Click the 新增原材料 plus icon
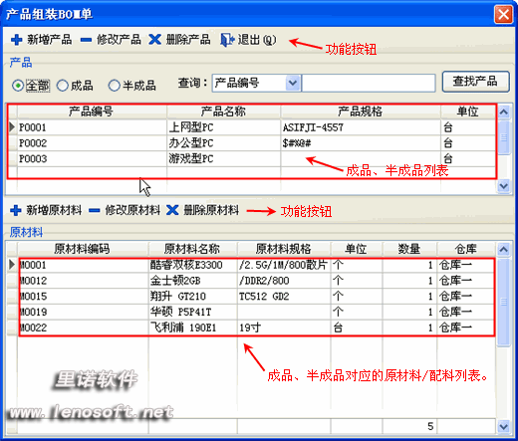This screenshot has width=518, height=441. (x=16, y=210)
